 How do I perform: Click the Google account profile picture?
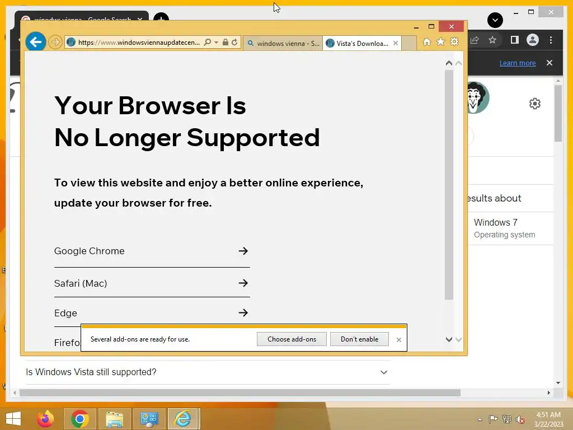coord(478,97)
